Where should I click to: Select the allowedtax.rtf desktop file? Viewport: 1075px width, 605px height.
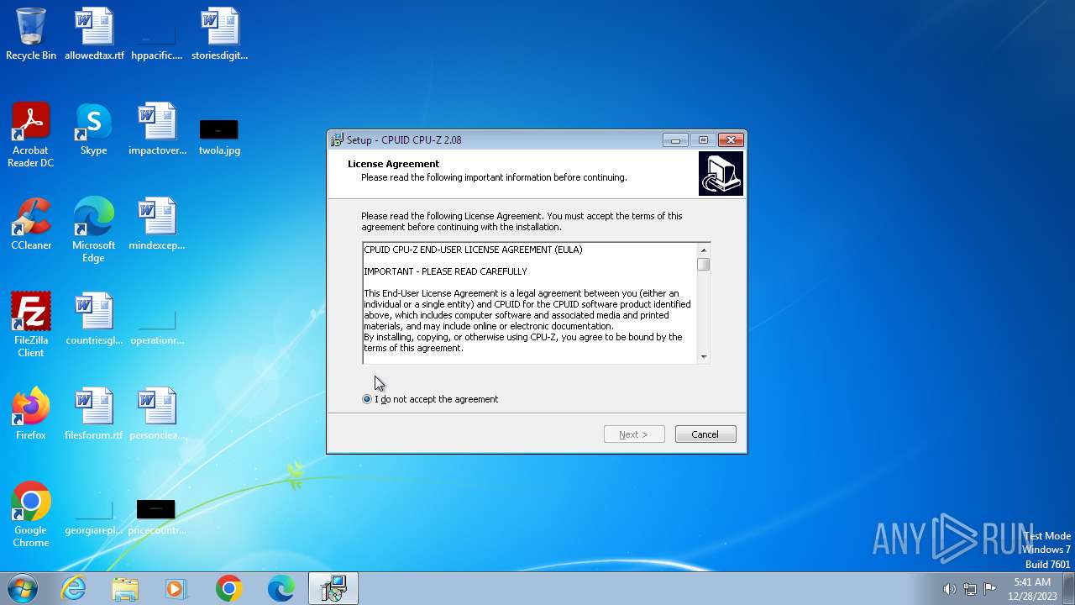94,34
